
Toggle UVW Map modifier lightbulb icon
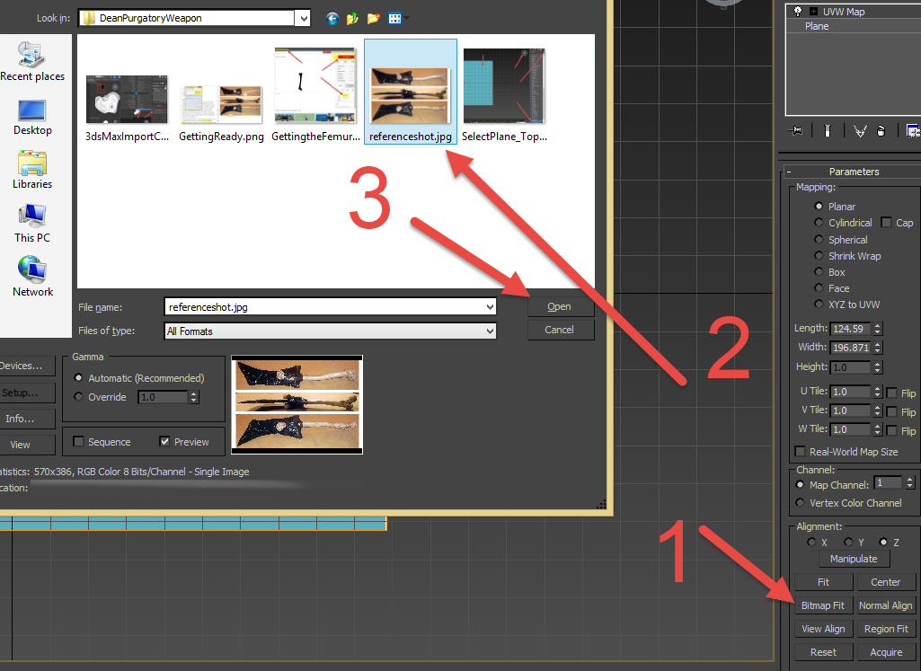798,11
